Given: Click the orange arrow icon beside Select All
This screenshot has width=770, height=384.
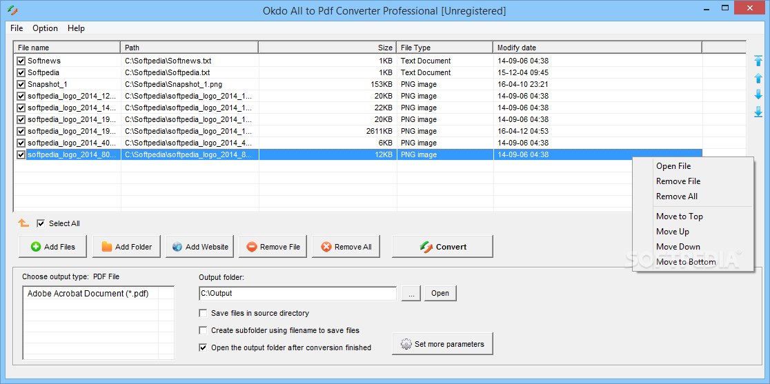Looking at the screenshot, I should point(23,223).
